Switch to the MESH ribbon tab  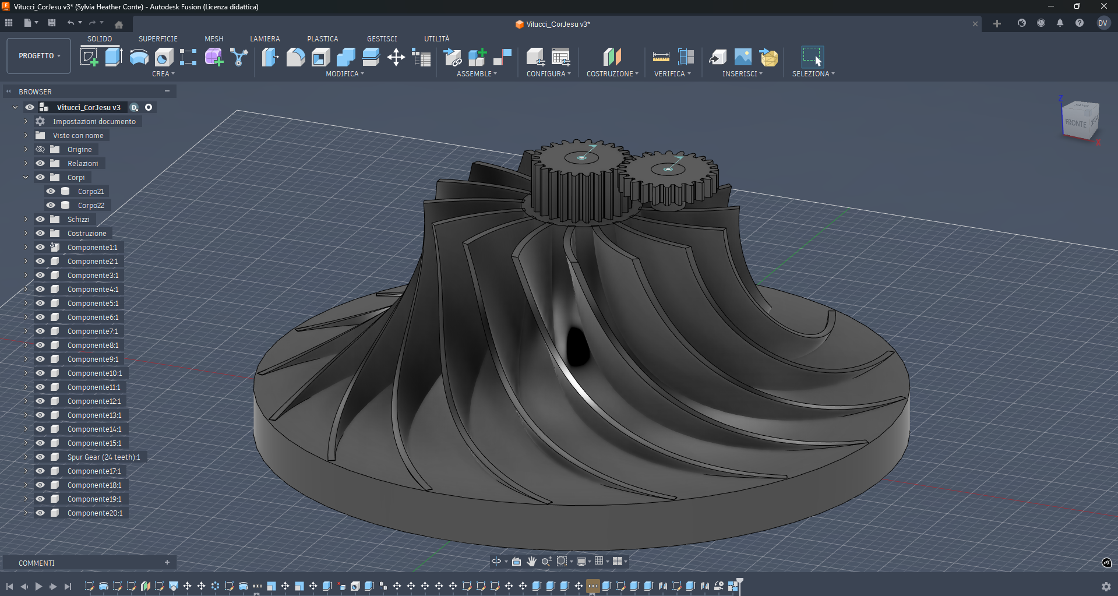(213, 38)
